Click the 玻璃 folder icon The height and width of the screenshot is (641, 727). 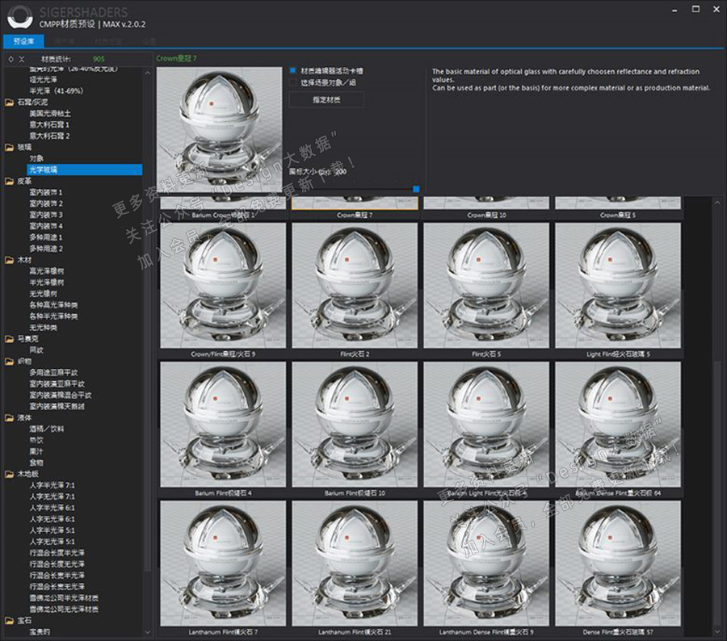click(x=9, y=148)
